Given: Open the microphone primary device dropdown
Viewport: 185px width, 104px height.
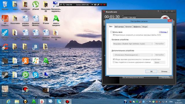Looking at the screenshot, I should (x=133, y=44).
